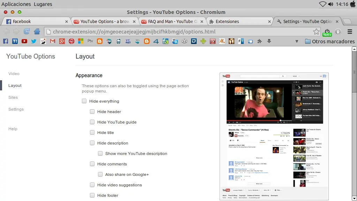This screenshot has width=357, height=201.
Task: Open the Help section
Action: [x=13, y=129]
